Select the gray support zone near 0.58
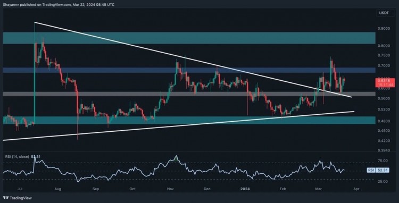The height and width of the screenshot is (203, 399). click(x=189, y=94)
